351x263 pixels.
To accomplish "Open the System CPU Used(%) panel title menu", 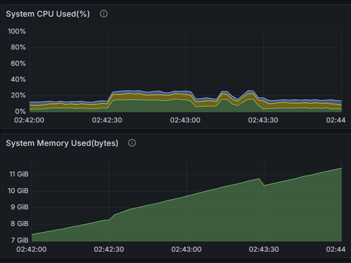I will (x=48, y=14).
